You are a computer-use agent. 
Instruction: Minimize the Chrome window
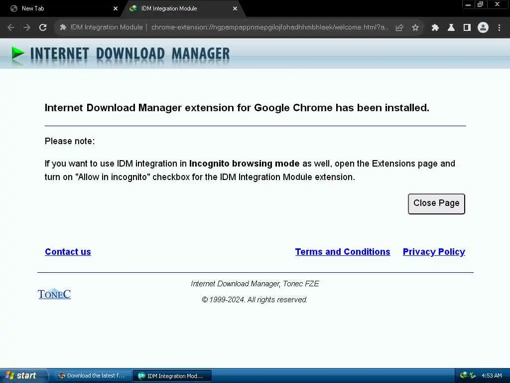[x=468, y=4]
